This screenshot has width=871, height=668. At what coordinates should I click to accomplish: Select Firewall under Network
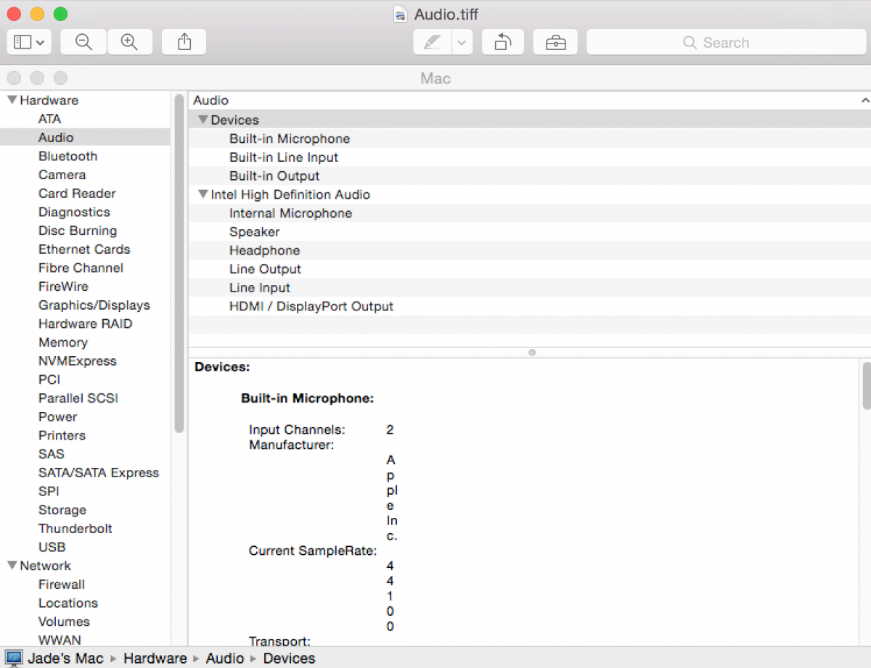tap(61, 585)
